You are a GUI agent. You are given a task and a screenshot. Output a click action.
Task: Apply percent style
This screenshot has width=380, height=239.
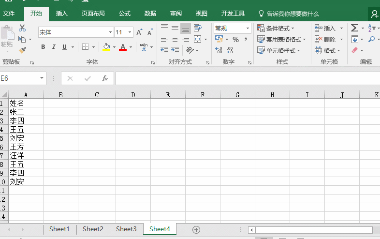(235, 39)
